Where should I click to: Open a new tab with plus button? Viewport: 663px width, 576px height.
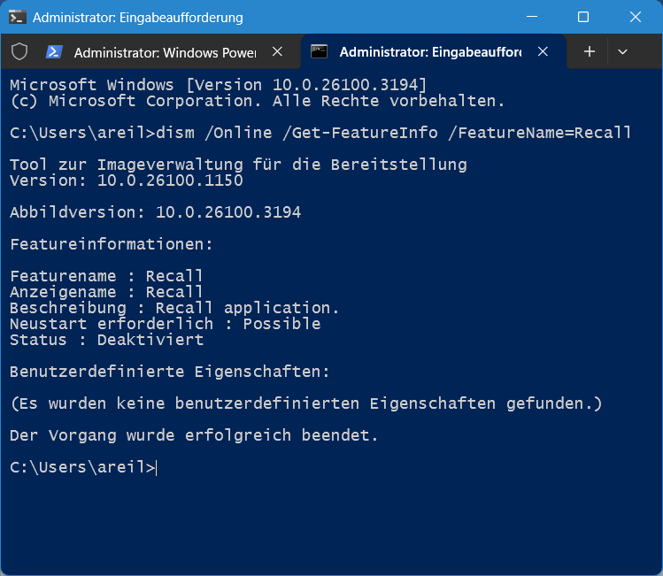[x=590, y=51]
